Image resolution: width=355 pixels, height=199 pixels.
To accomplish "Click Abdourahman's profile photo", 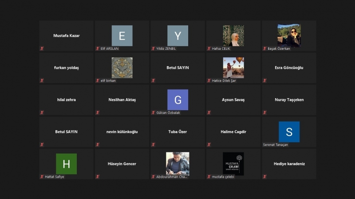I will pos(177,163).
